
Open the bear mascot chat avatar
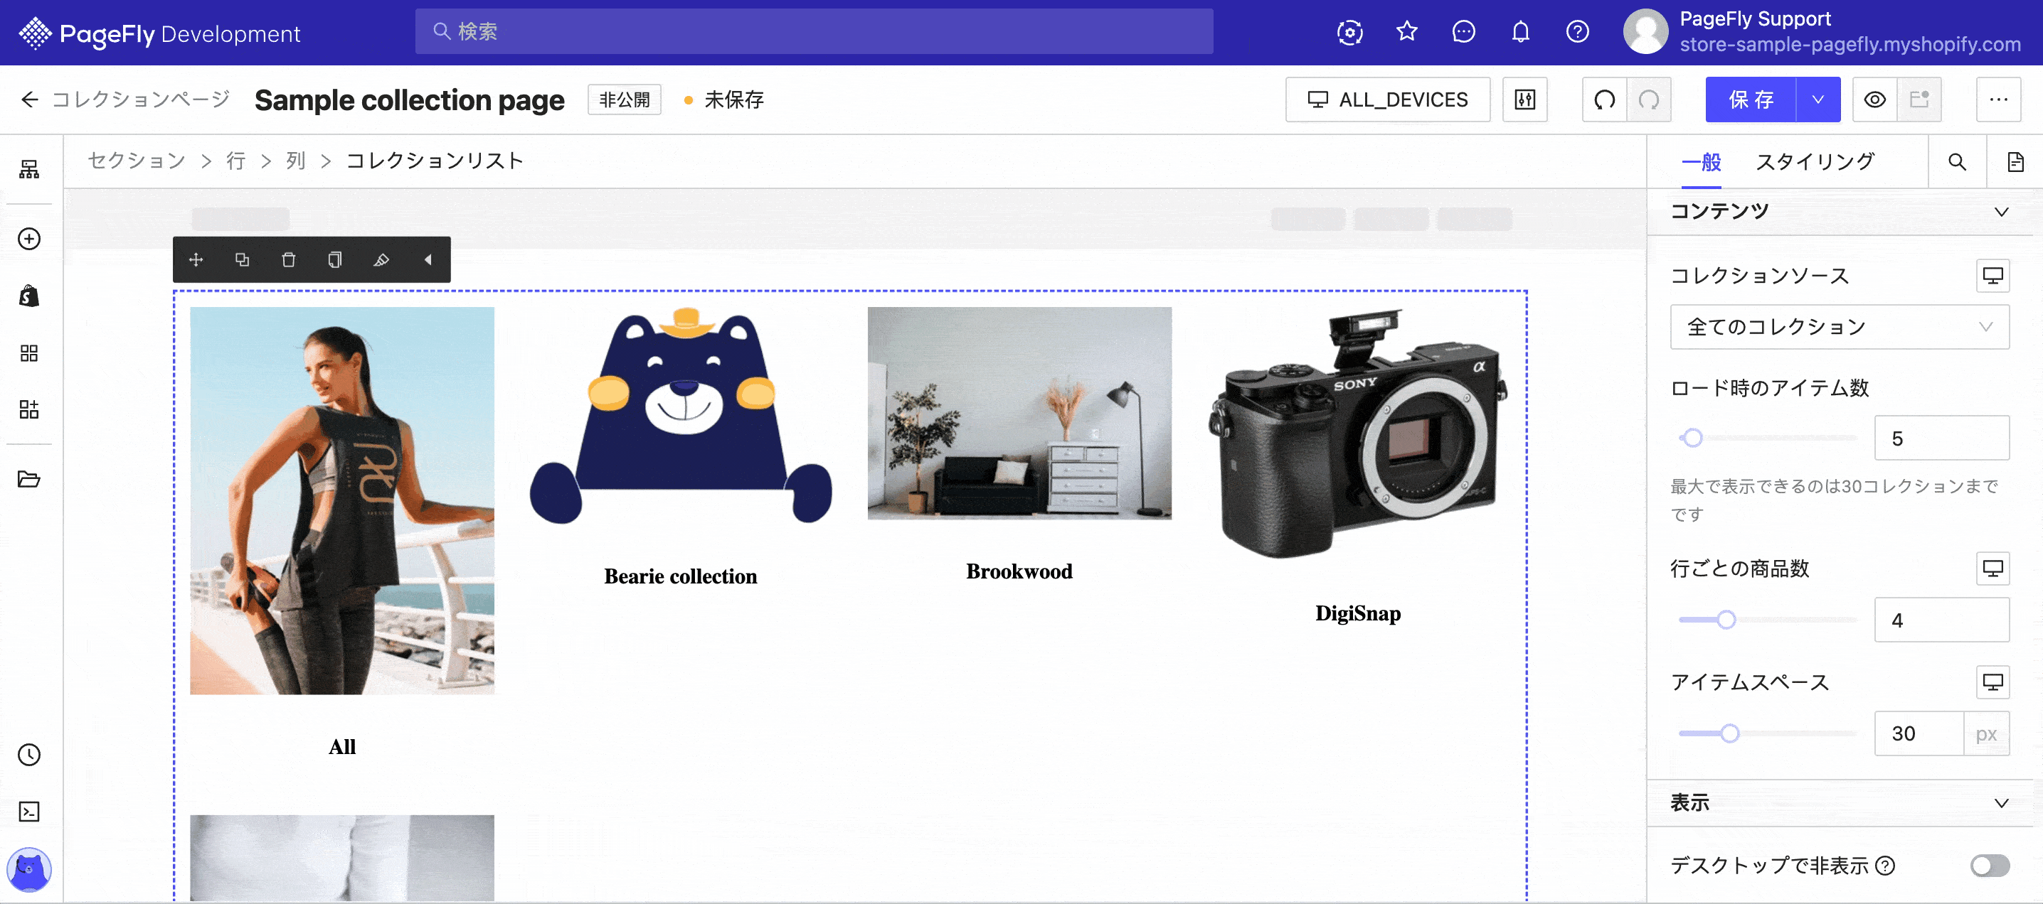coord(29,869)
